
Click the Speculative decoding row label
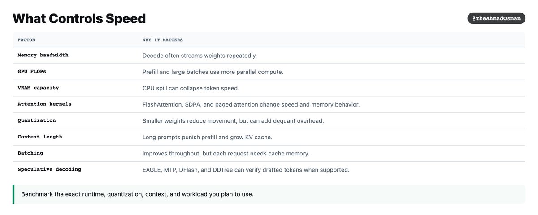coord(49,169)
